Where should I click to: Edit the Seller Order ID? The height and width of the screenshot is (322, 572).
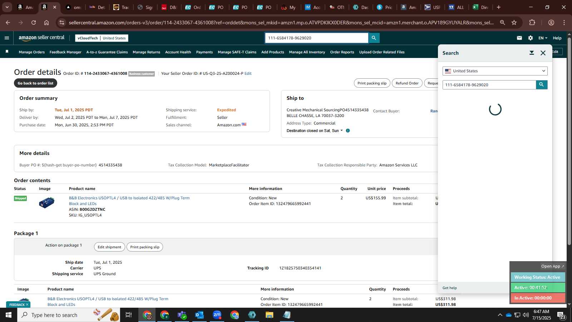[x=248, y=73]
